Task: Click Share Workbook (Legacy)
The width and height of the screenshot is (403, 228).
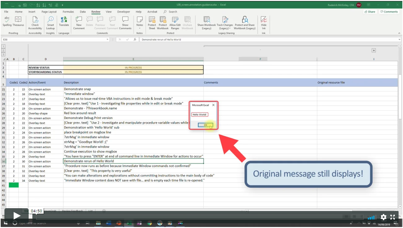Action: (207, 23)
